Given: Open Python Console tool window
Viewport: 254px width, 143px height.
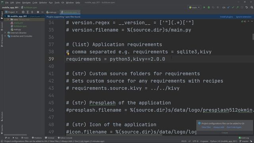Looking at the screenshot, I should click(65, 138).
